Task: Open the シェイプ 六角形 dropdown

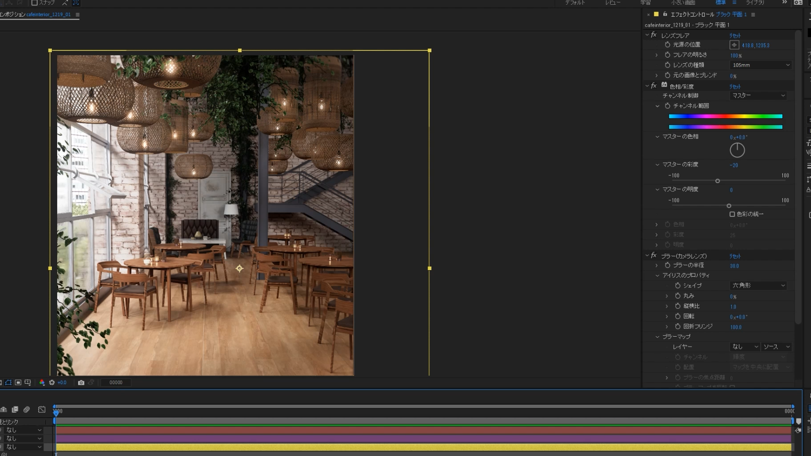Action: click(758, 286)
